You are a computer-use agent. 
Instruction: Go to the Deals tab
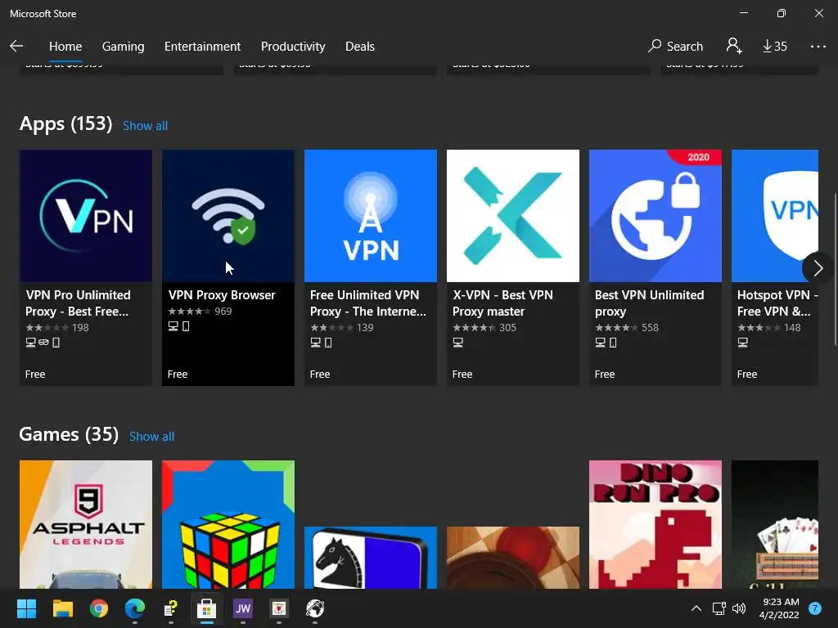click(360, 47)
